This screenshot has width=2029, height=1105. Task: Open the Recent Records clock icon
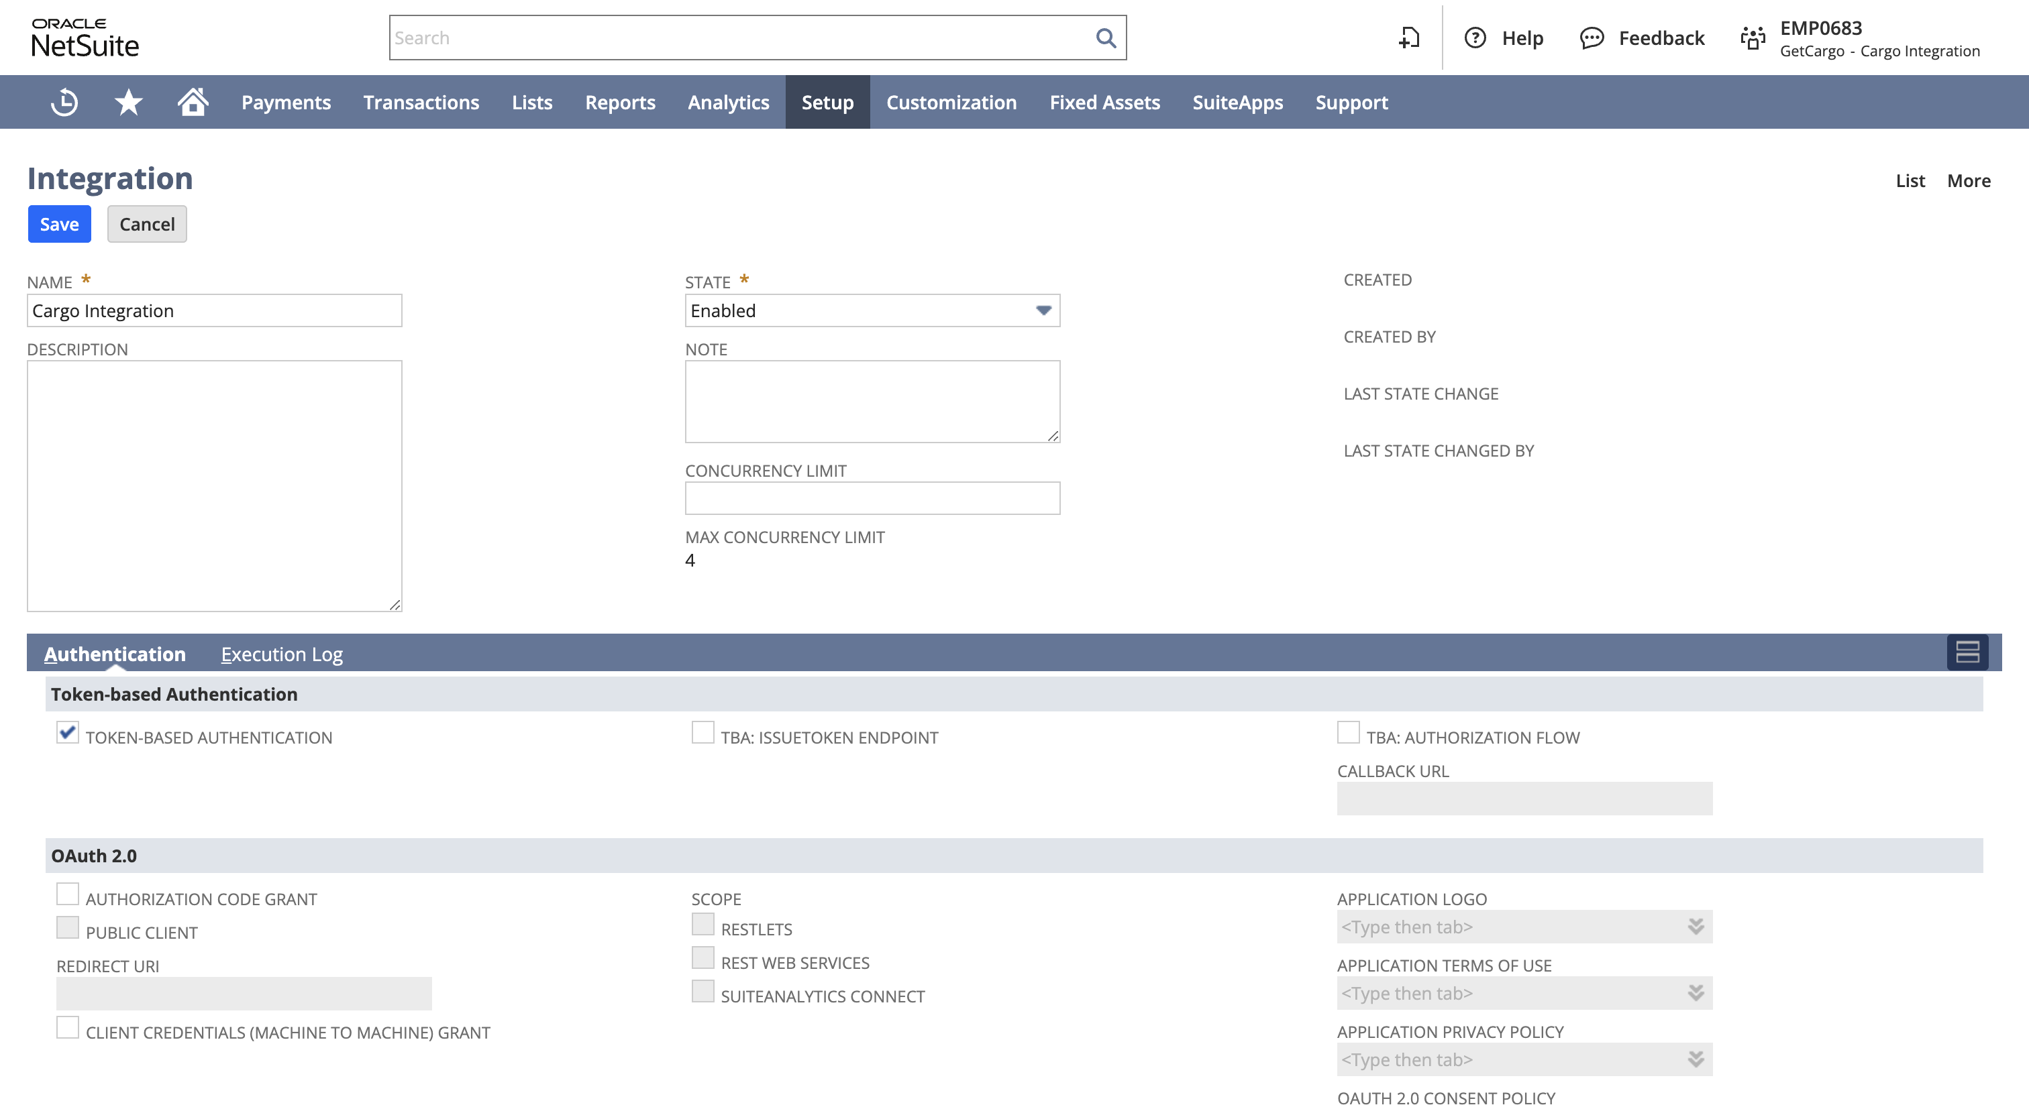pyautogui.click(x=64, y=103)
